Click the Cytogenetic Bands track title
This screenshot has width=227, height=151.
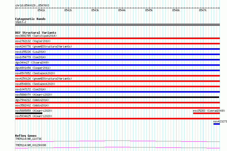point(30,19)
